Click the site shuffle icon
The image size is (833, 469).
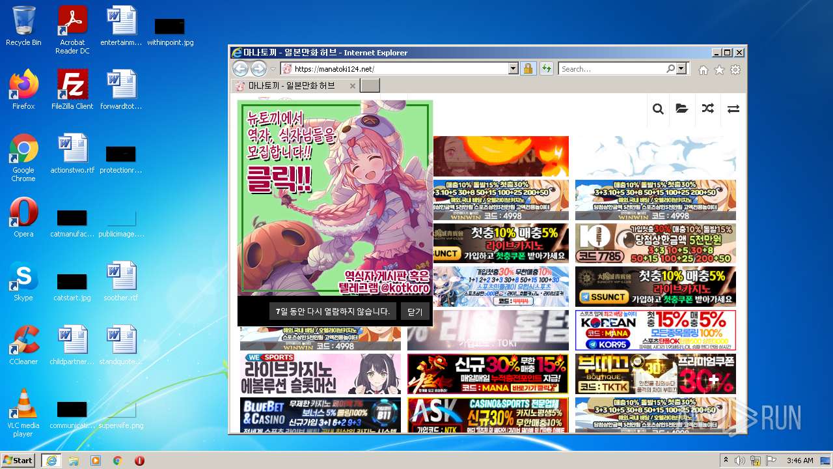coord(708,109)
